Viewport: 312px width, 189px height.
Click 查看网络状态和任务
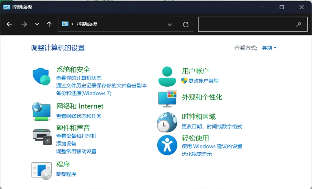click(x=79, y=116)
